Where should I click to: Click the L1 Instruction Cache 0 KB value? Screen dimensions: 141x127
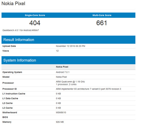(x=58, y=94)
